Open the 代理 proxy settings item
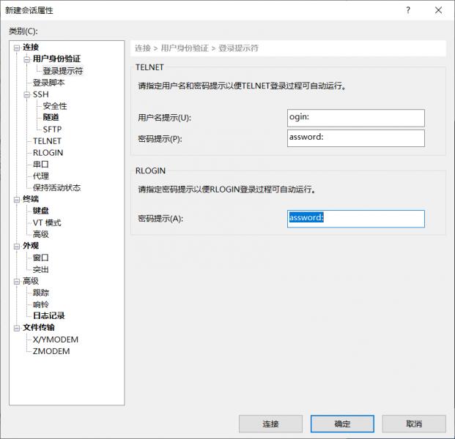Image resolution: width=455 pixels, height=439 pixels. [x=41, y=176]
